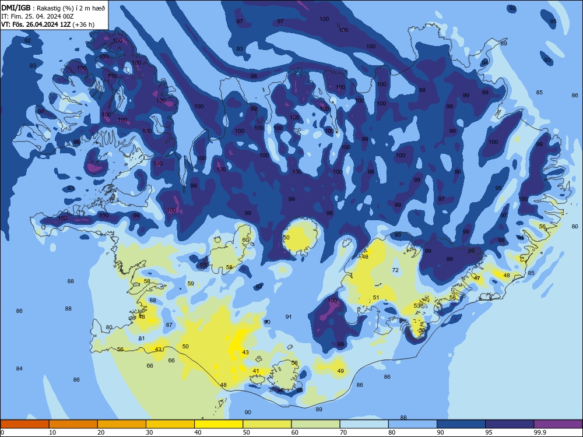Click the 10–20 orange legend swatch
583x437 pixels.
click(73, 424)
